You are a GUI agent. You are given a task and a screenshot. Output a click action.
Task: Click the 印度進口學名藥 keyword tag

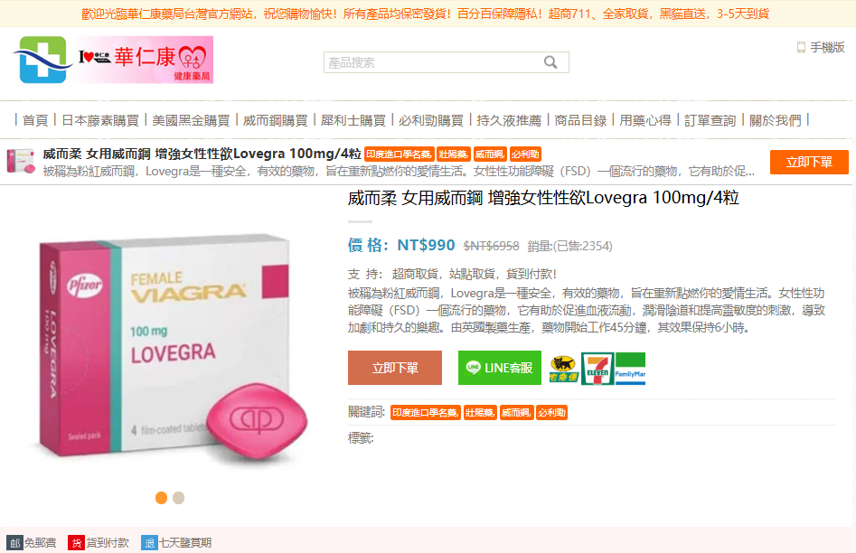pyautogui.click(x=425, y=413)
